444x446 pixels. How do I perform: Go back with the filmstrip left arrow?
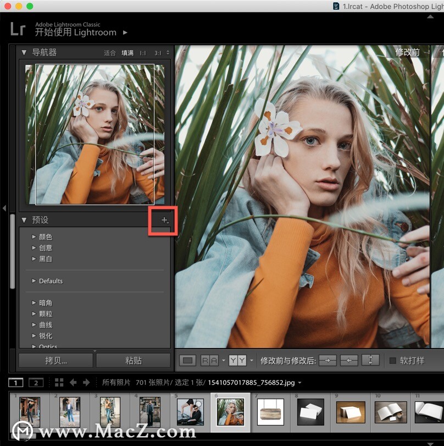click(73, 383)
